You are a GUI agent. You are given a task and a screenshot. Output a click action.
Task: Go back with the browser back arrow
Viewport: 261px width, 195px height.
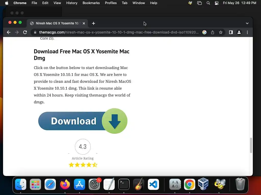tap(9, 32)
